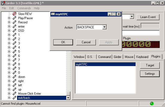Viewport: 165px width, 107px height.
Task: Expand the down command tree node
Action: click(9, 77)
